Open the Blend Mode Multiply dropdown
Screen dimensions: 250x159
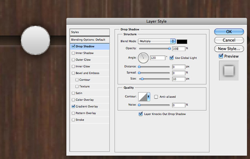(157, 41)
